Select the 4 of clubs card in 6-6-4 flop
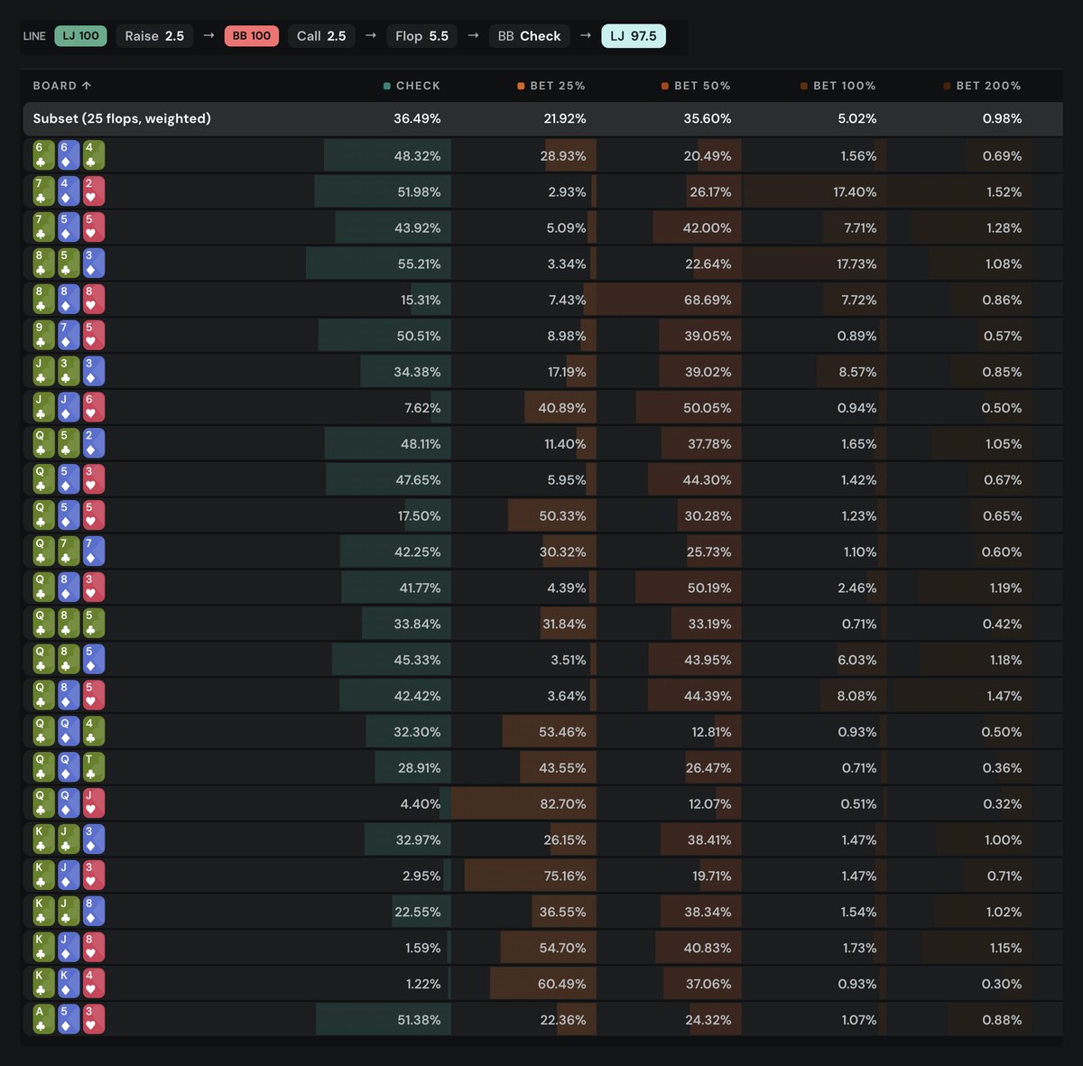 (x=94, y=155)
